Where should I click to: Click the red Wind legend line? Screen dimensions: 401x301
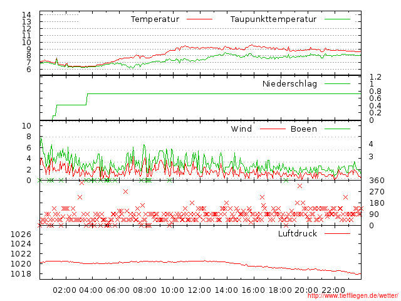pos(273,129)
